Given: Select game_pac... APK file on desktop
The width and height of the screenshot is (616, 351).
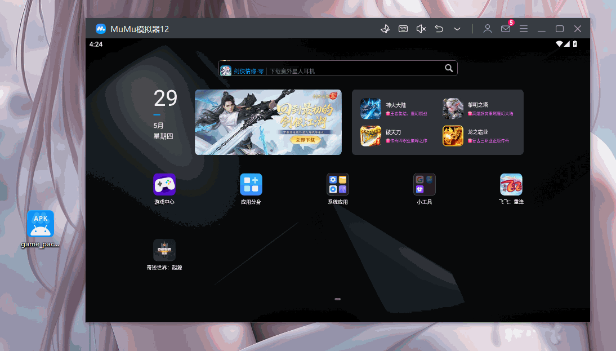Looking at the screenshot, I should pos(40,229).
